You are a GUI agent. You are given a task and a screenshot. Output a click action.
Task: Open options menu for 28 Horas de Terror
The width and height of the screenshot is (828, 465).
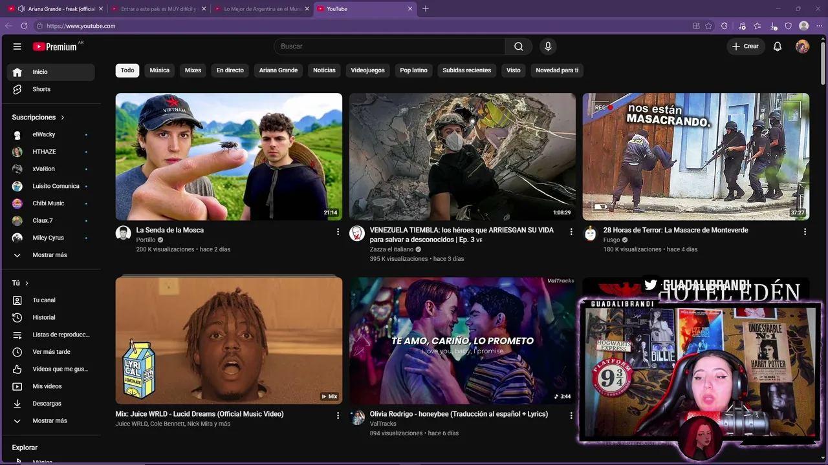[x=805, y=231]
